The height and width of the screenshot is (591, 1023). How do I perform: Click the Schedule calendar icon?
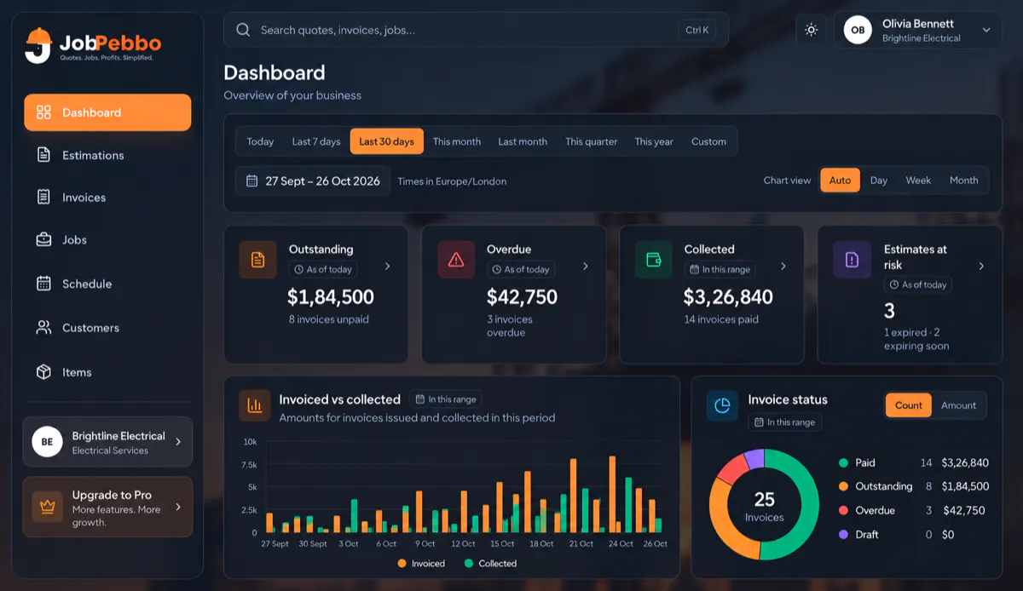point(43,284)
